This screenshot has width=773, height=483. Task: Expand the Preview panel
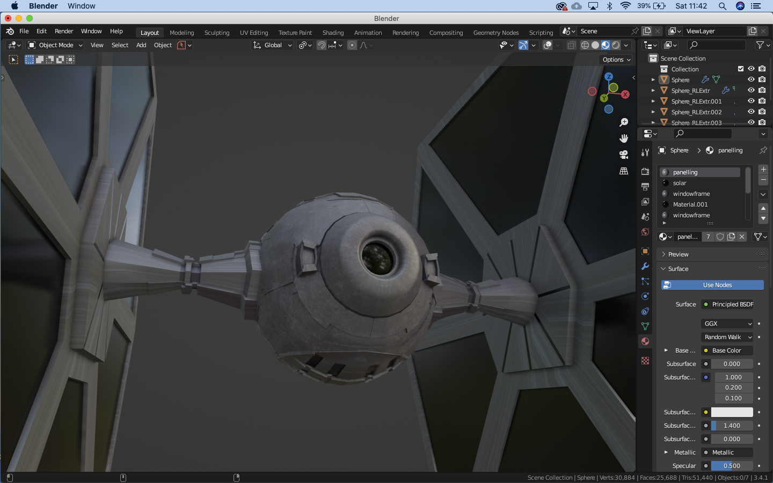pyautogui.click(x=712, y=254)
